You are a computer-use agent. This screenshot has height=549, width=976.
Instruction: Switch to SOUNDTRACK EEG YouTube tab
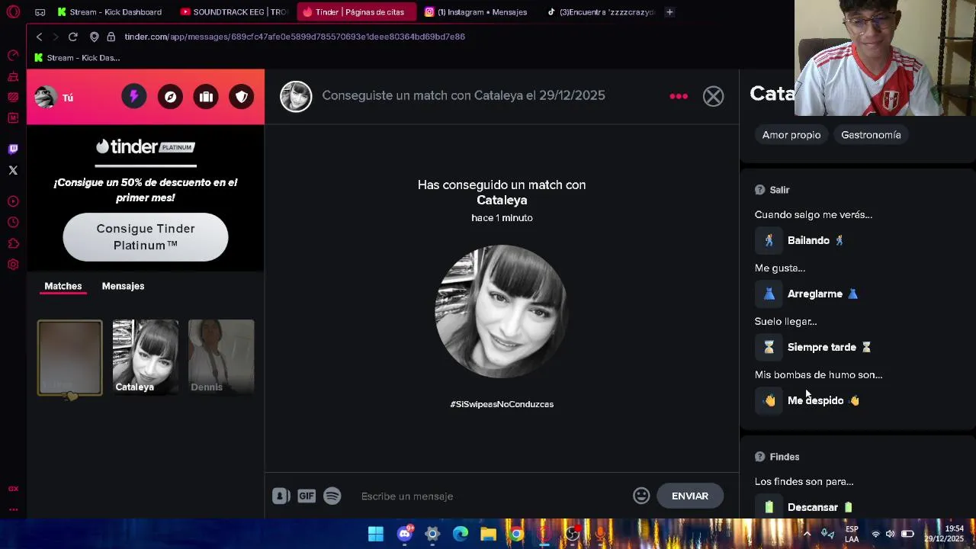pos(233,12)
